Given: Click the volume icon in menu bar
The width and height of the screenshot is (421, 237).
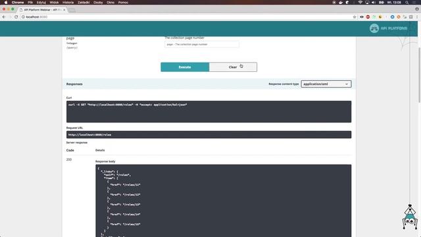Looking at the screenshot, I should point(374,3).
